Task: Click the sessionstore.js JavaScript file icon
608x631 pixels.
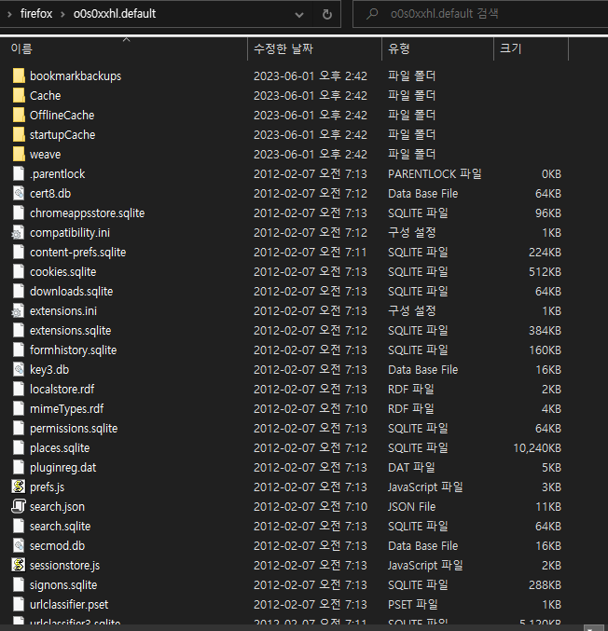Action: (x=19, y=566)
